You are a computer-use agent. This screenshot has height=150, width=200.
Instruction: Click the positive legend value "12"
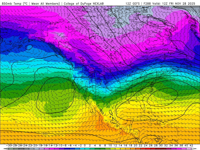click(x=115, y=145)
